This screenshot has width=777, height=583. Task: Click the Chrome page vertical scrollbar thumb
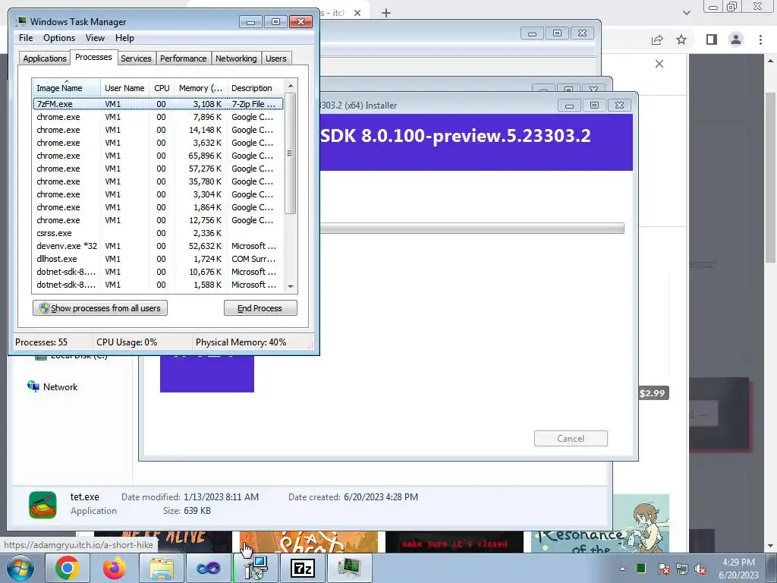769,178
